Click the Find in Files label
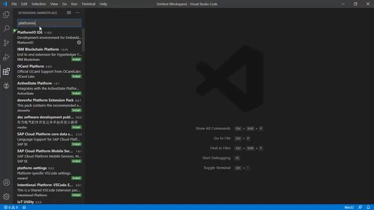 [220, 148]
